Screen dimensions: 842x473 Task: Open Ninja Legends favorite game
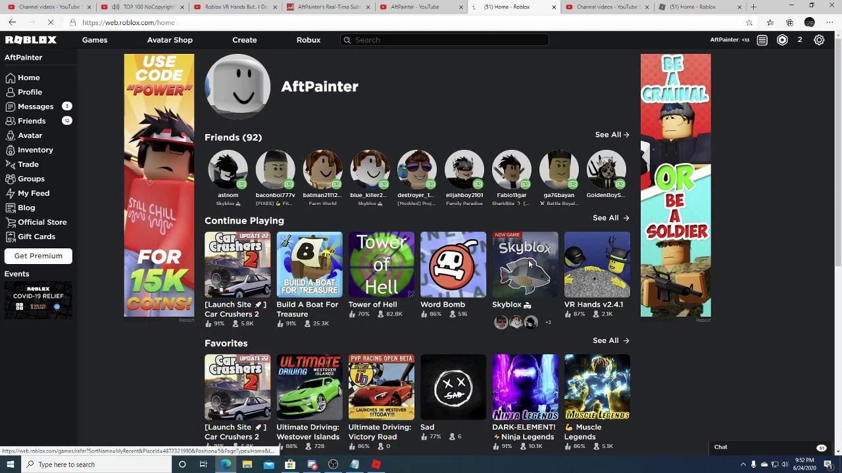525,387
